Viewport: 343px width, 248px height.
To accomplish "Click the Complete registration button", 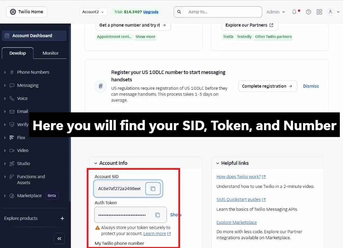I will [268, 86].
